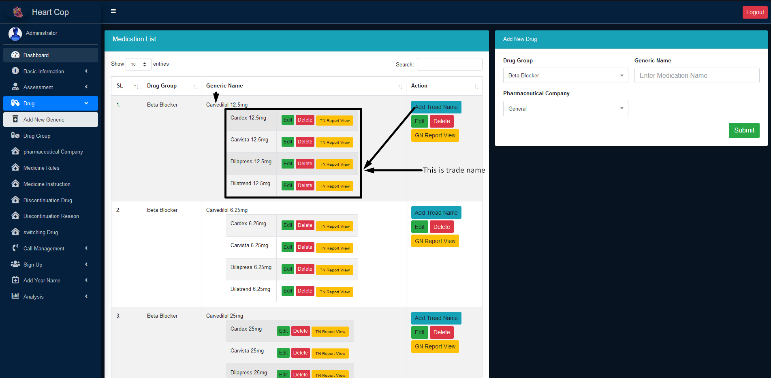Click the Administrator avatar icon
Image resolution: width=771 pixels, height=378 pixels.
pyautogui.click(x=15, y=34)
